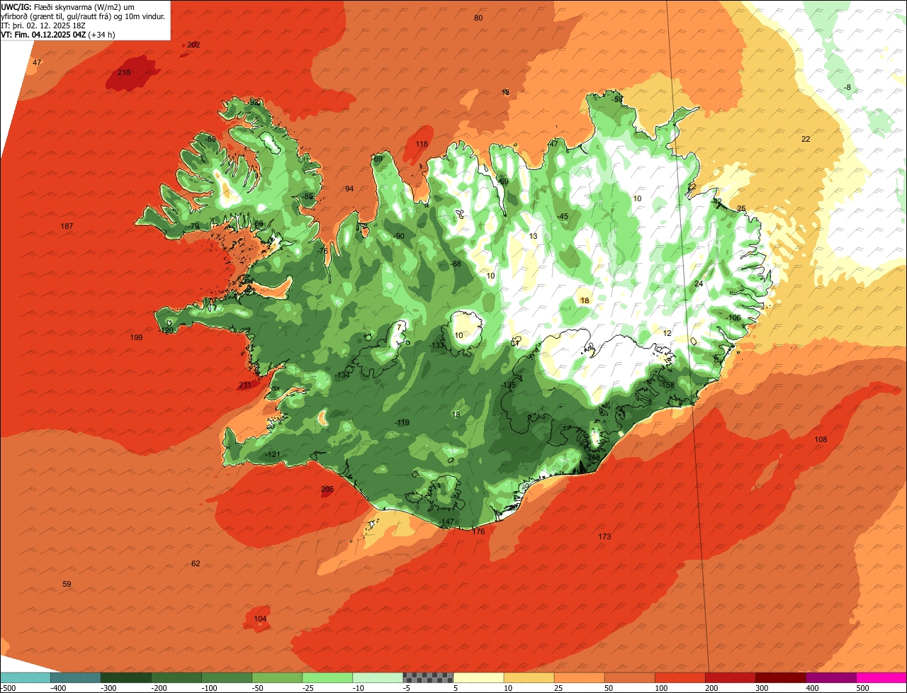This screenshot has width=907, height=693.
Task: Click the 199 value in the western sea
Action: click(137, 337)
